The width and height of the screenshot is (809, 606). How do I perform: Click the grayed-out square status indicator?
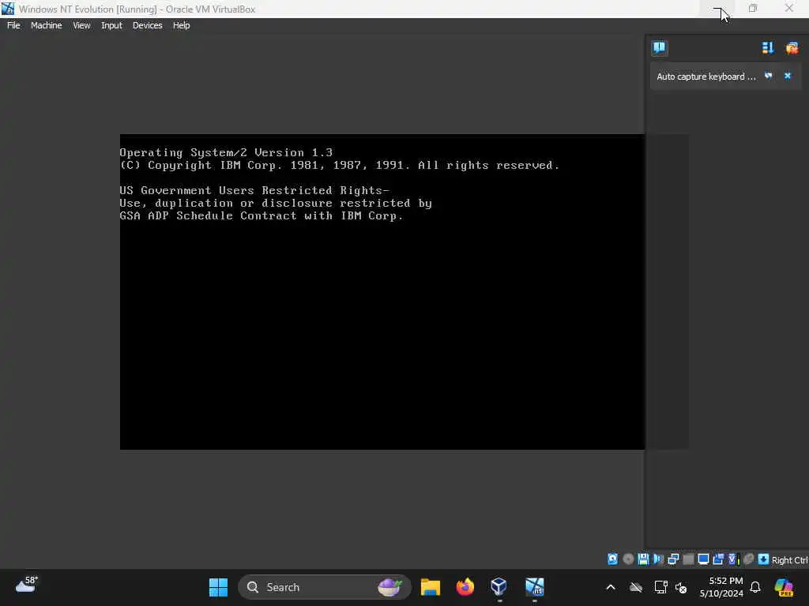point(688,559)
